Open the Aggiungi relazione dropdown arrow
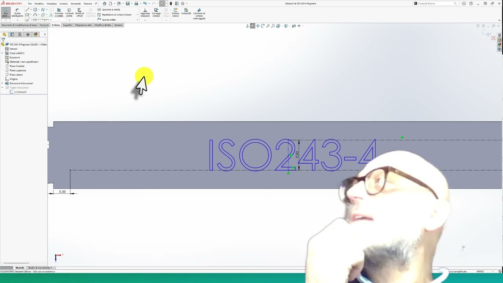The image size is (503, 283). click(145, 20)
